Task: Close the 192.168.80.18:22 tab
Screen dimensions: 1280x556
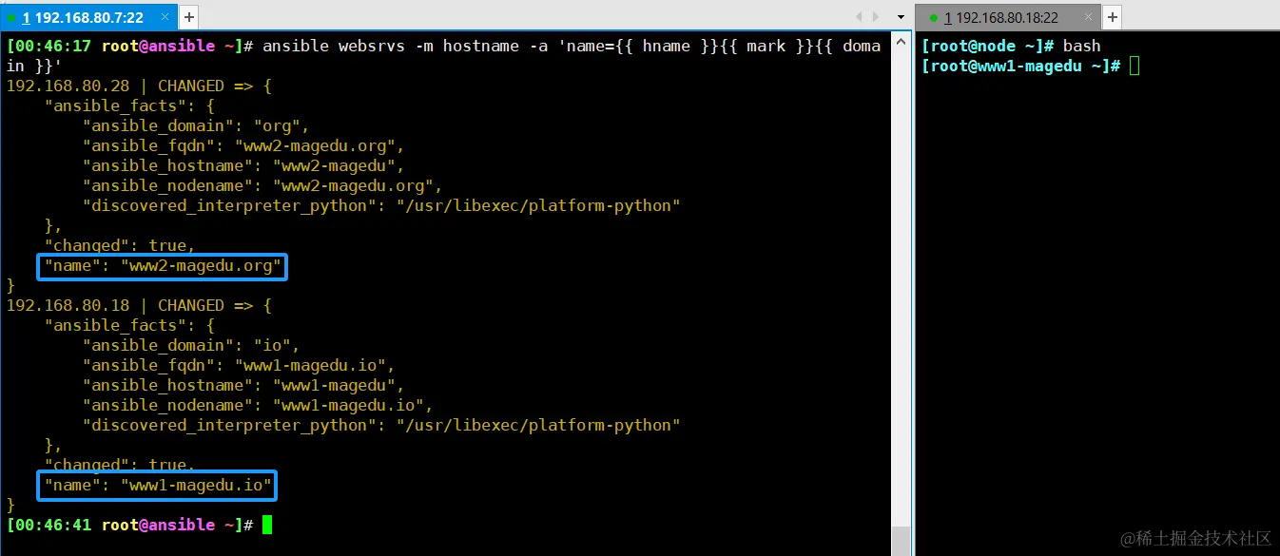Action: pyautogui.click(x=1090, y=17)
